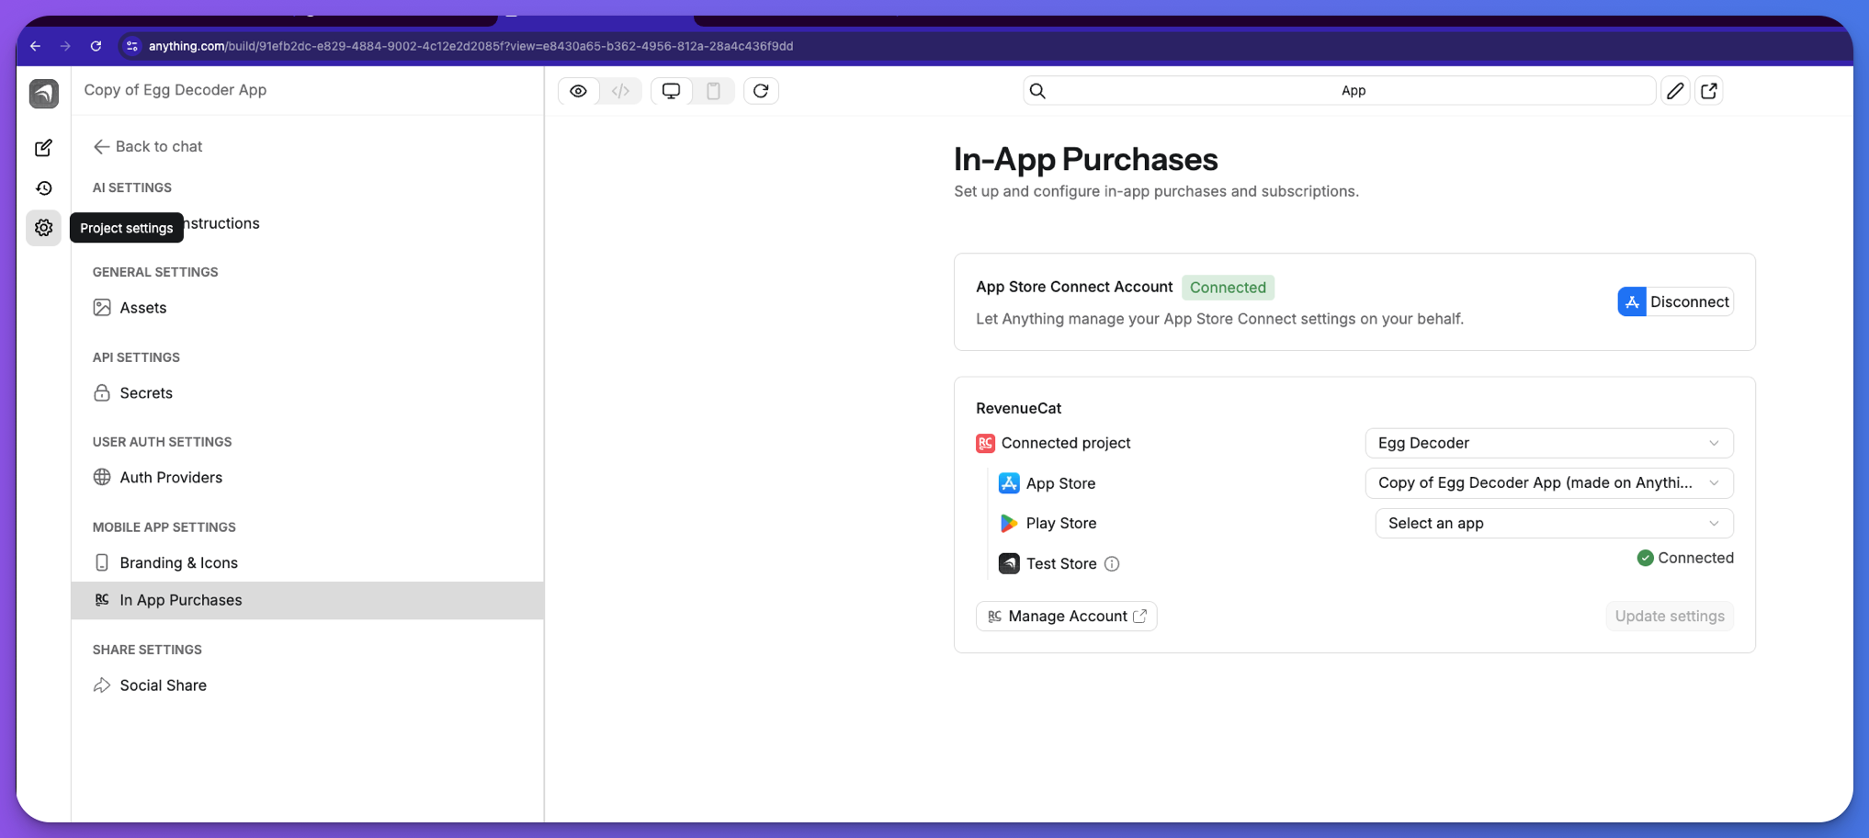Screen dimensions: 1869x838
Task: Click Update settings button
Action: click(x=1669, y=617)
